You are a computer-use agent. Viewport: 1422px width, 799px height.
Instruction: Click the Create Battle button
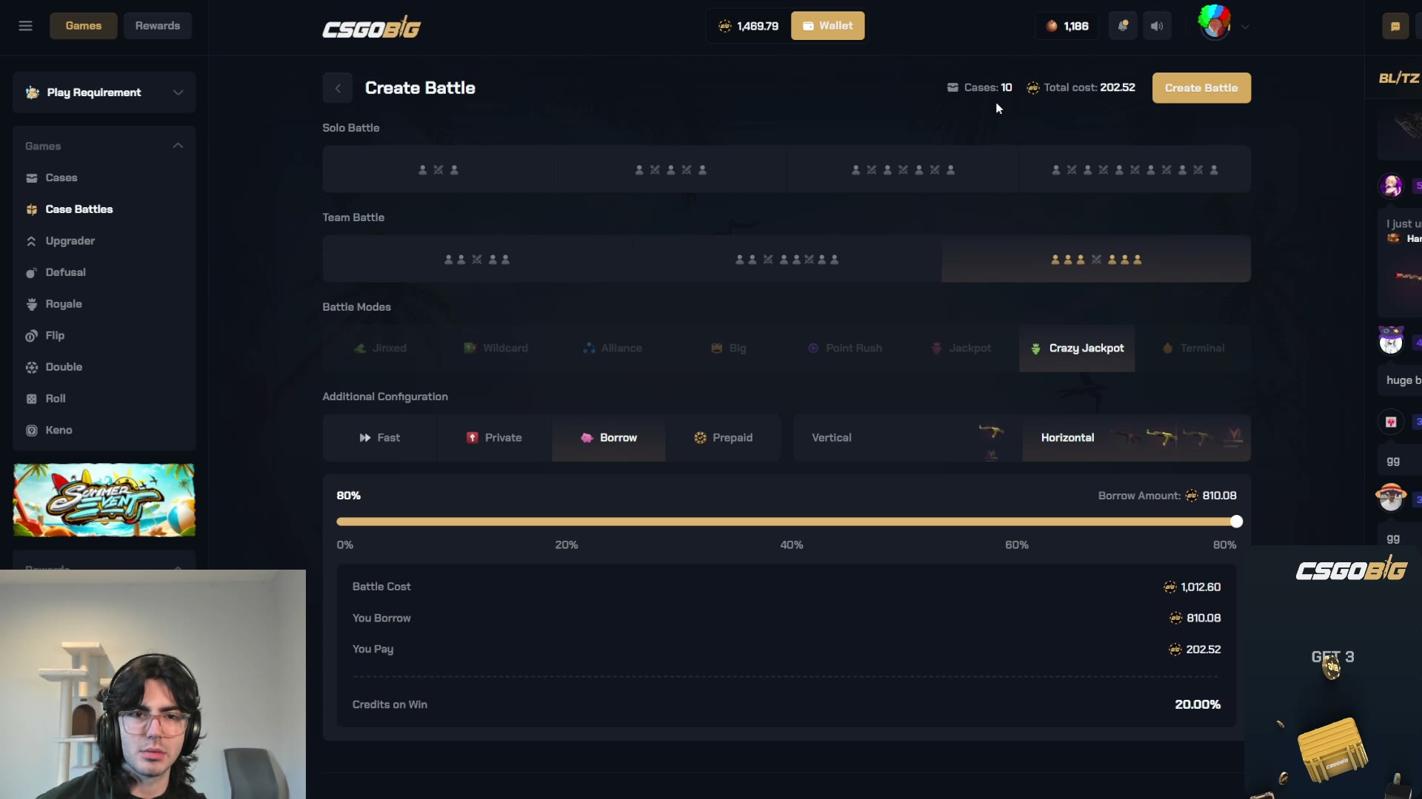tap(1201, 88)
